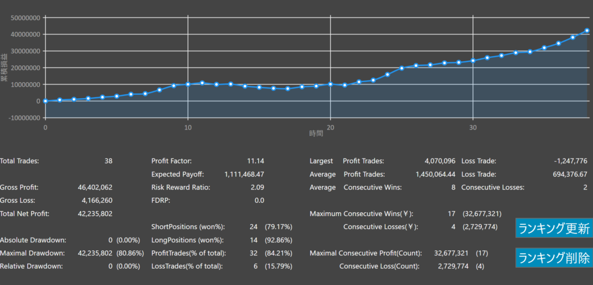Click the LossTrades(% of total) label

coord(189,266)
